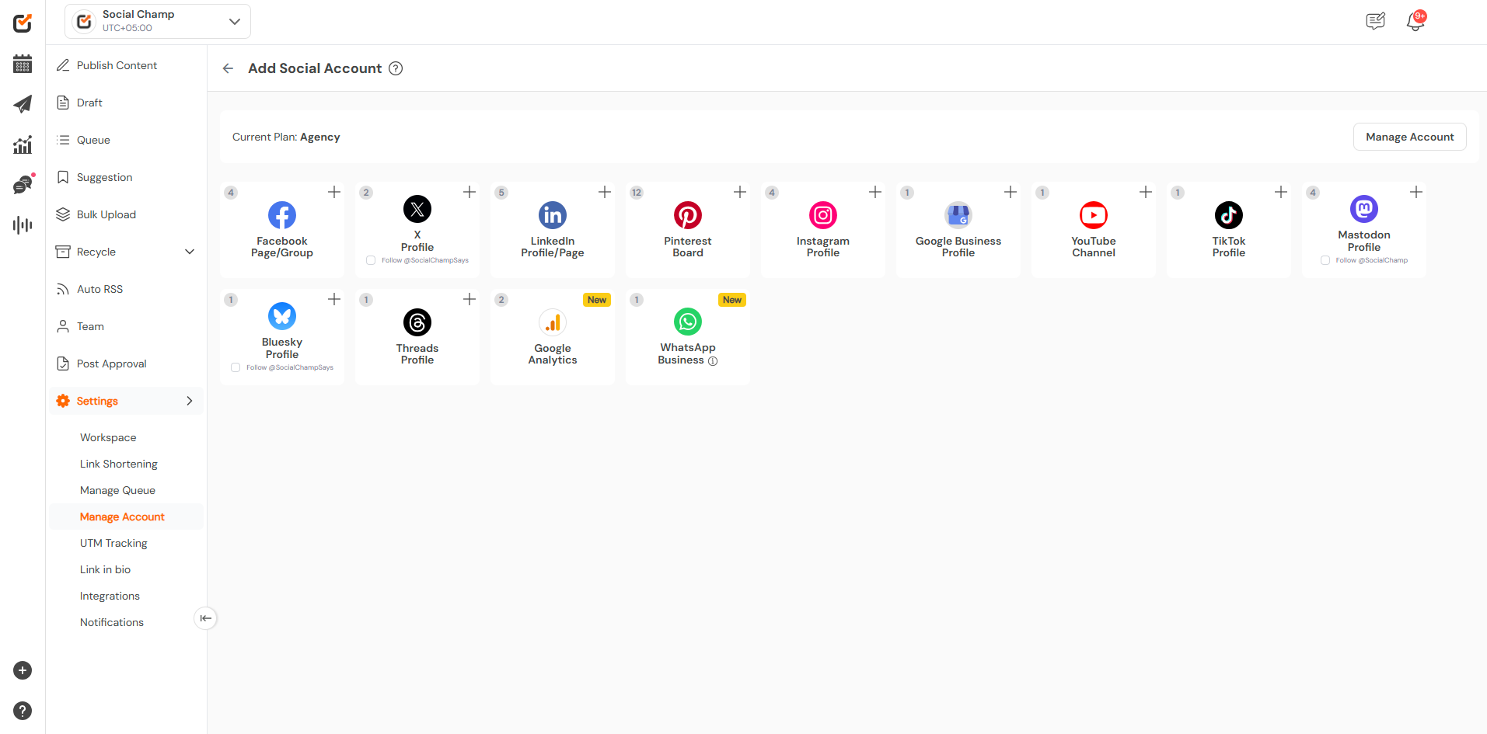Screen dimensions: 1487x734
Task: Check Follow @SocialChampSays under X Profile
Action: pyautogui.click(x=371, y=260)
